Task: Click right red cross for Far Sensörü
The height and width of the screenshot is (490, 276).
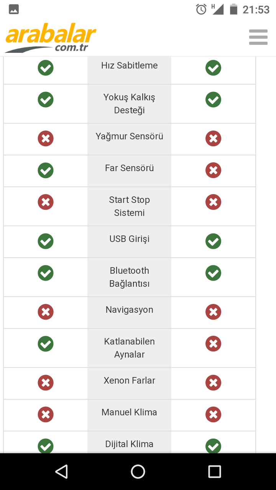Action: coord(213,170)
